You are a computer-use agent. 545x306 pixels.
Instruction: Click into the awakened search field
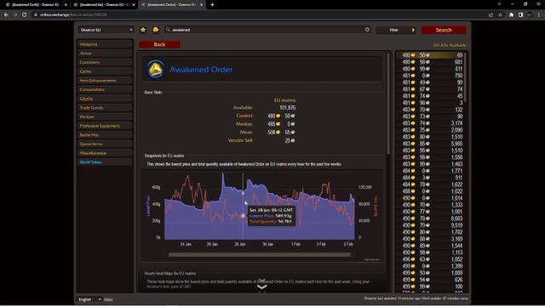pos(267,30)
